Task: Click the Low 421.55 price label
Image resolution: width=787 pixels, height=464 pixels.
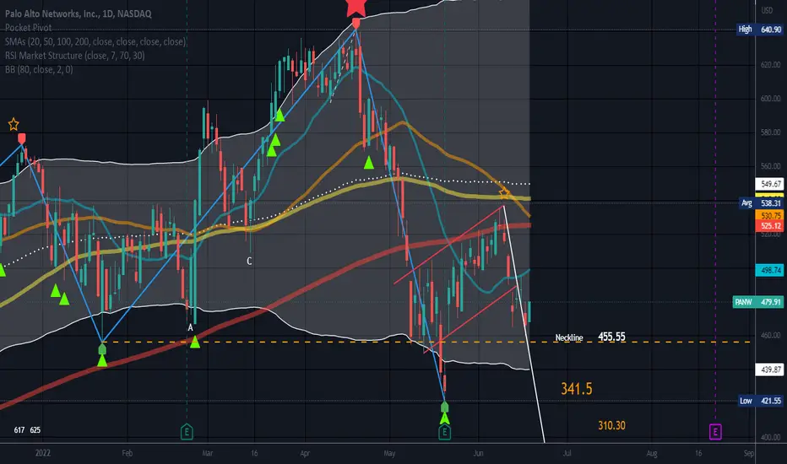Action: 760,401
